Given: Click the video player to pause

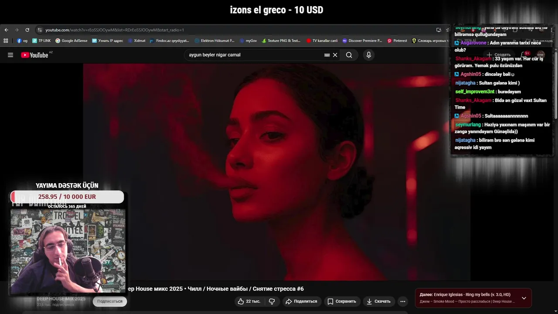Looking at the screenshot, I should (x=277, y=172).
